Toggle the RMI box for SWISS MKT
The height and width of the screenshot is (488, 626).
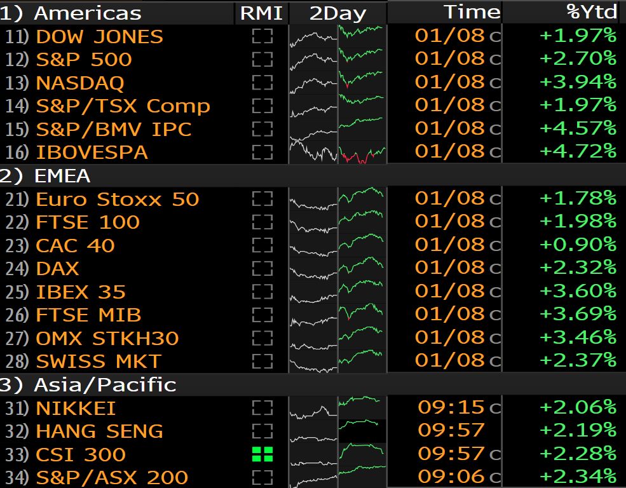coord(262,361)
